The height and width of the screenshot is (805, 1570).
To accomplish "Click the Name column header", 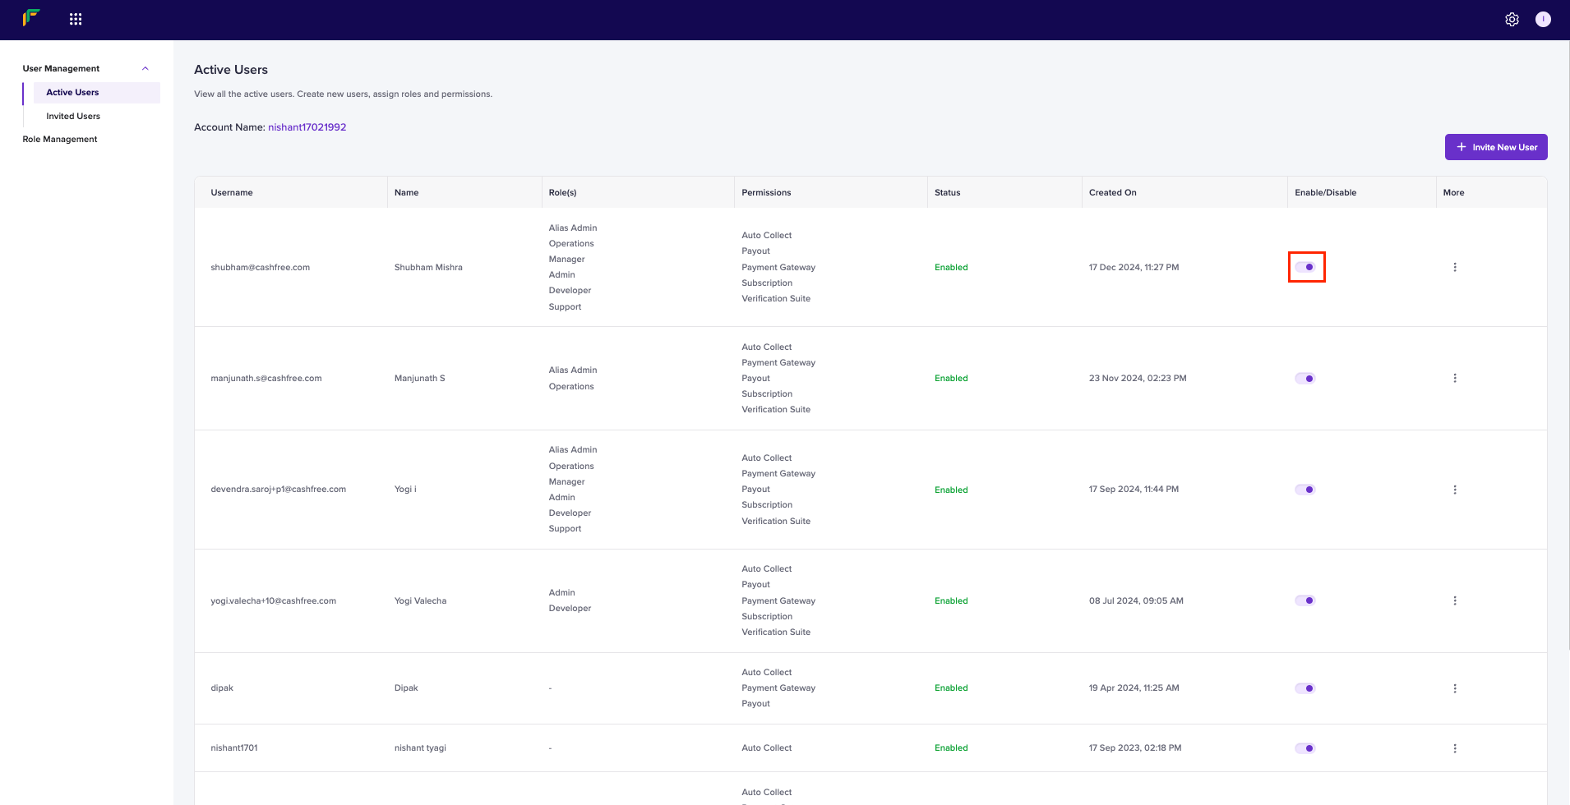I will (406, 192).
